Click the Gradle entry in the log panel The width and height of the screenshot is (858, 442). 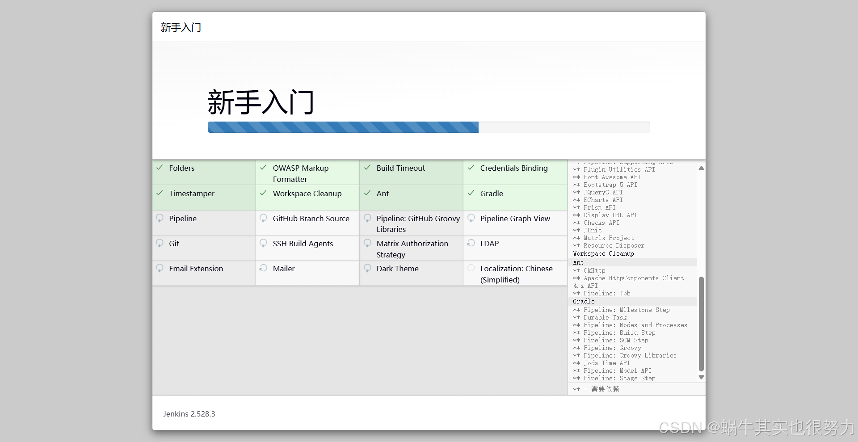pos(584,301)
